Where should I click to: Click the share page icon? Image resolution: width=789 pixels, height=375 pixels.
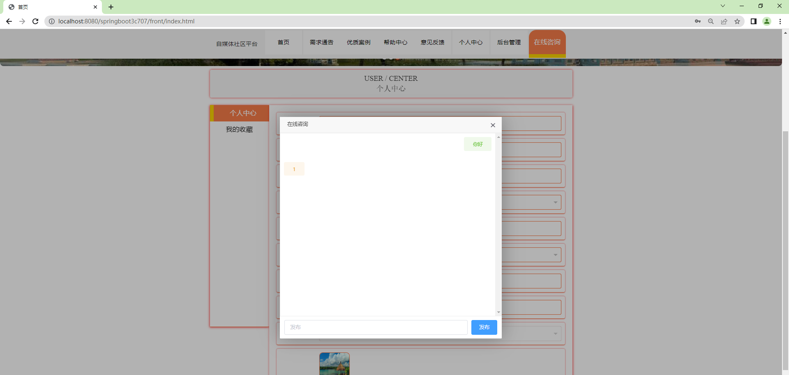coord(724,21)
